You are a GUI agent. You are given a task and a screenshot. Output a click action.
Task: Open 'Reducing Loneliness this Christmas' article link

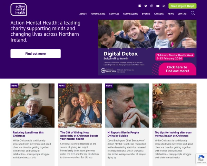[28, 134]
